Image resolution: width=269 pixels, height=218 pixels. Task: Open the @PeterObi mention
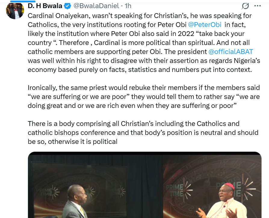[x=205, y=25]
